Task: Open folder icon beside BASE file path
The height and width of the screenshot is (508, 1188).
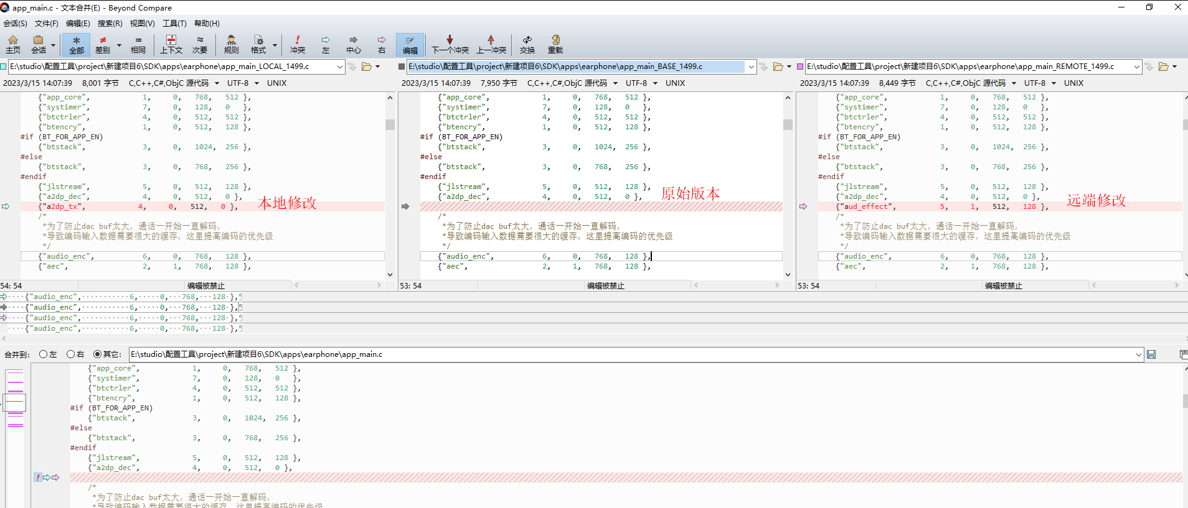Action: 778,67
